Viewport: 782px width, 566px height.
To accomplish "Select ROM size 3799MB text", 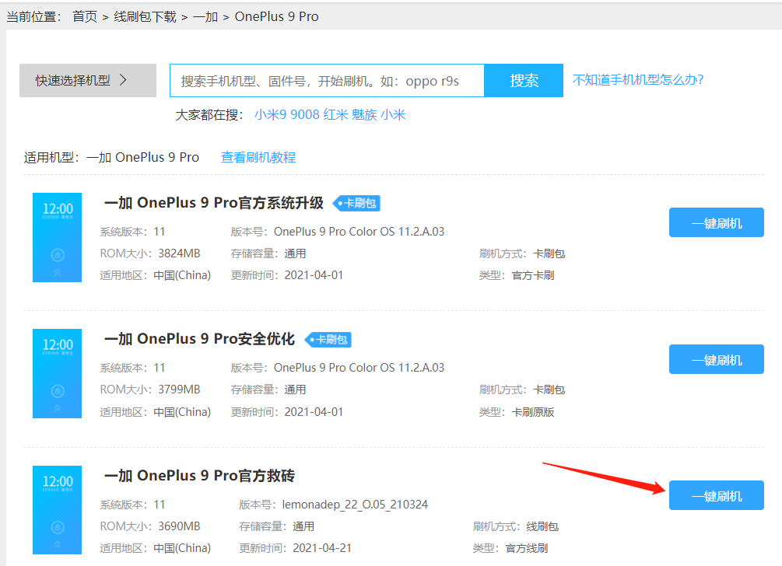I will click(179, 390).
